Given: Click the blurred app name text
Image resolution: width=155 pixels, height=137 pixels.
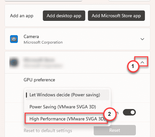Looking at the screenshot, I should pyautogui.click(x=39, y=60).
